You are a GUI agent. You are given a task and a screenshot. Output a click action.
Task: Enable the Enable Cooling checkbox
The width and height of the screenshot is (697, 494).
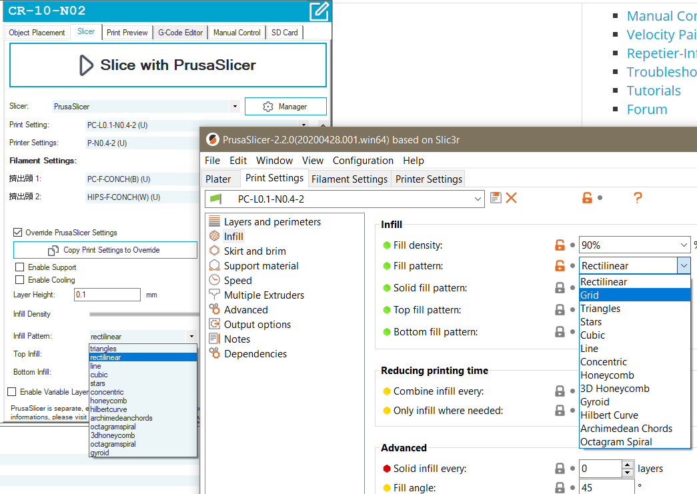pos(19,280)
